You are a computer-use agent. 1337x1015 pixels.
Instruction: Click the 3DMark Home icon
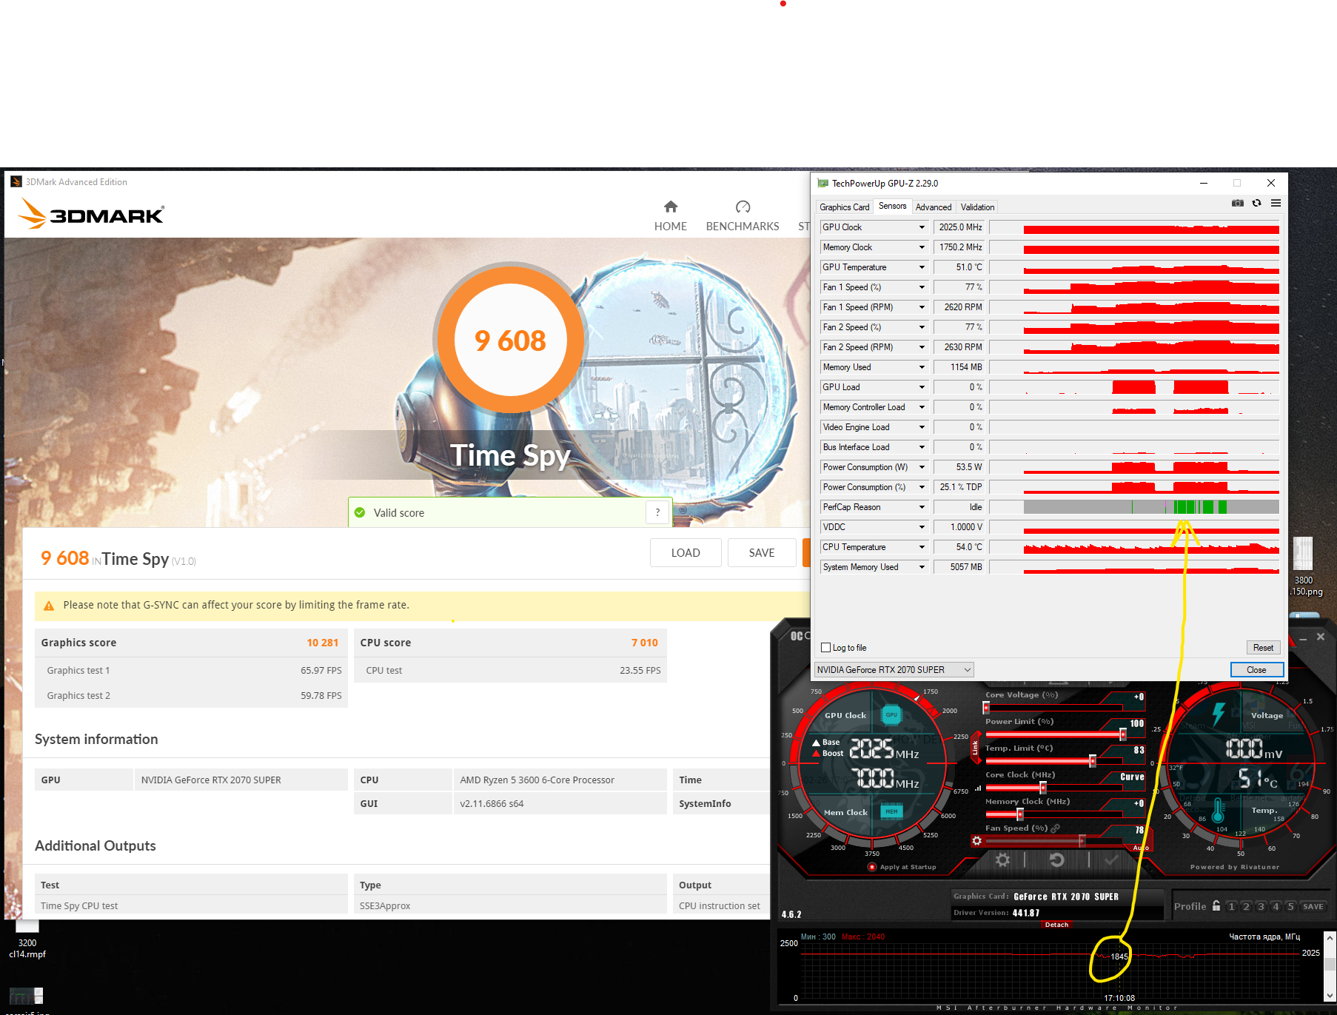click(x=671, y=207)
